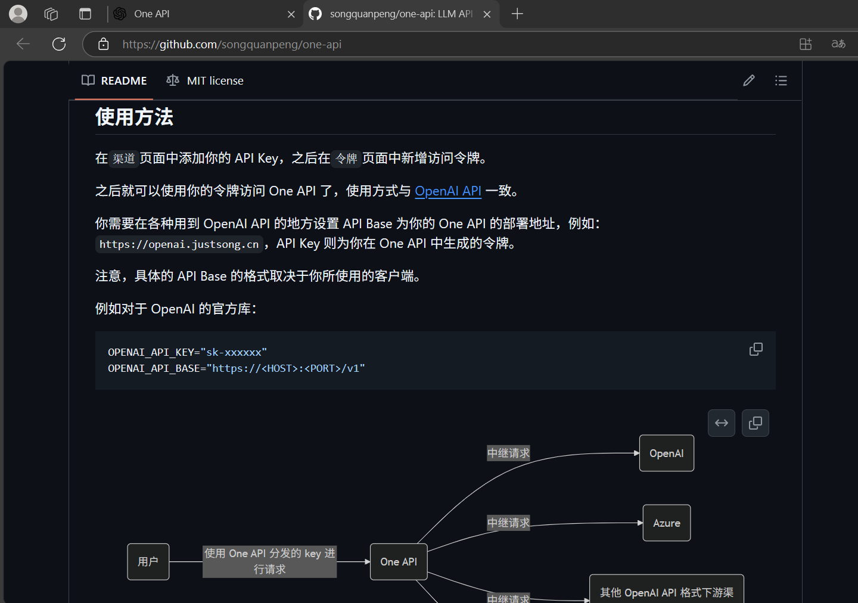Open the apps icon in address bar
Image resolution: width=858 pixels, height=603 pixels.
coord(806,44)
